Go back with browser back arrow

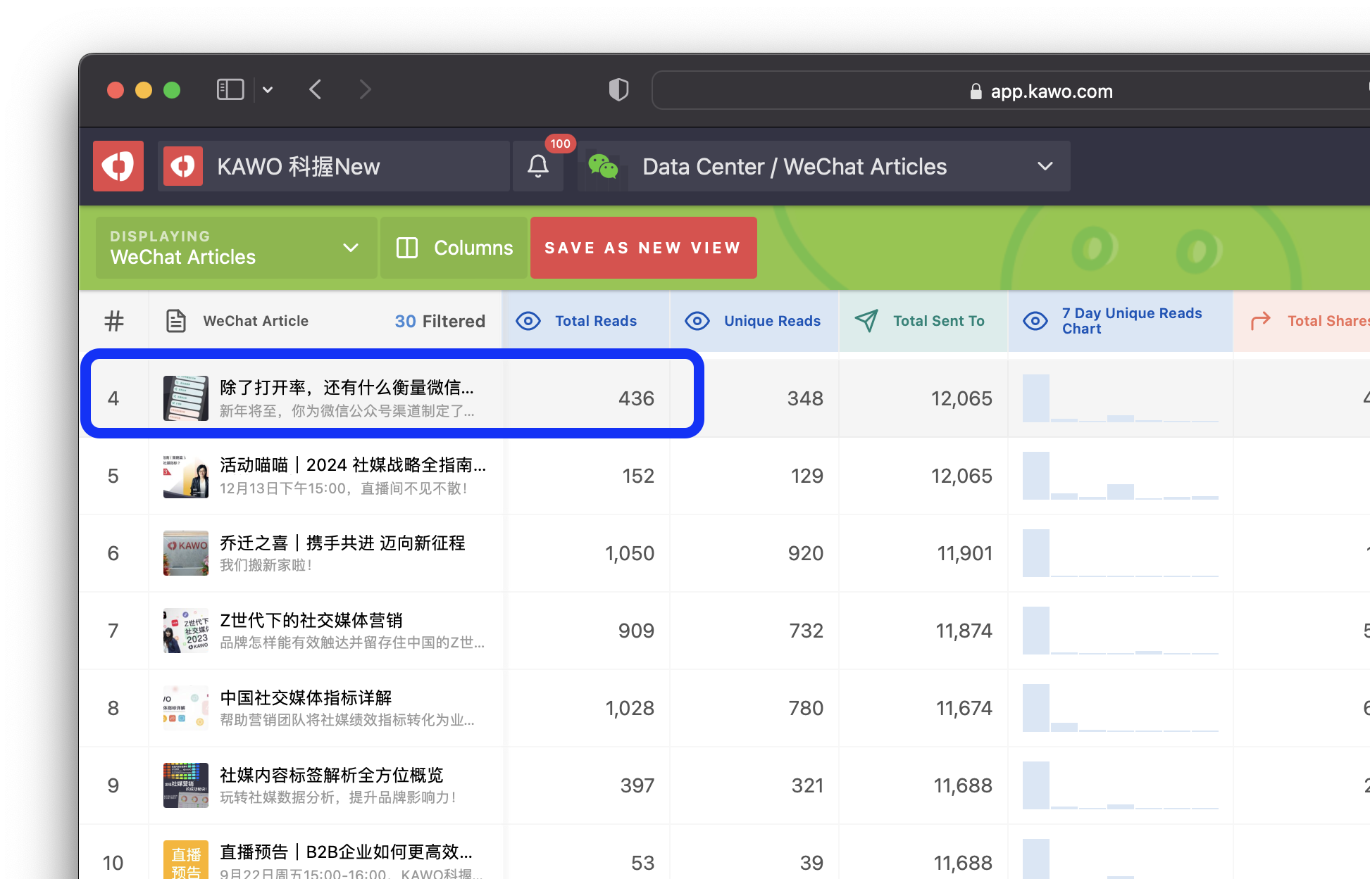click(316, 90)
